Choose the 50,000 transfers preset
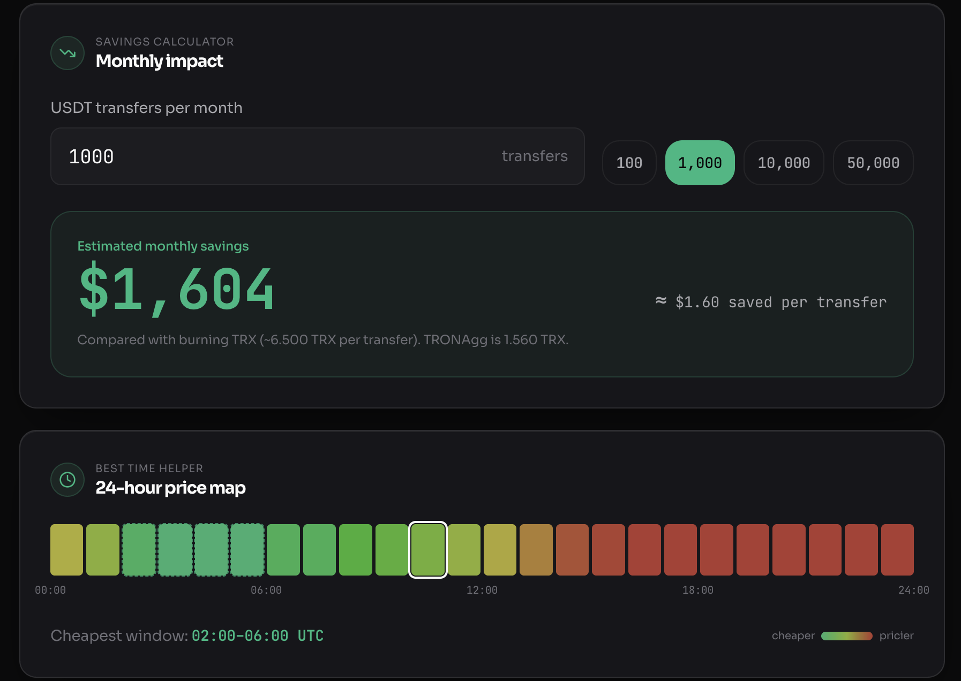Image resolution: width=961 pixels, height=681 pixels. point(873,163)
